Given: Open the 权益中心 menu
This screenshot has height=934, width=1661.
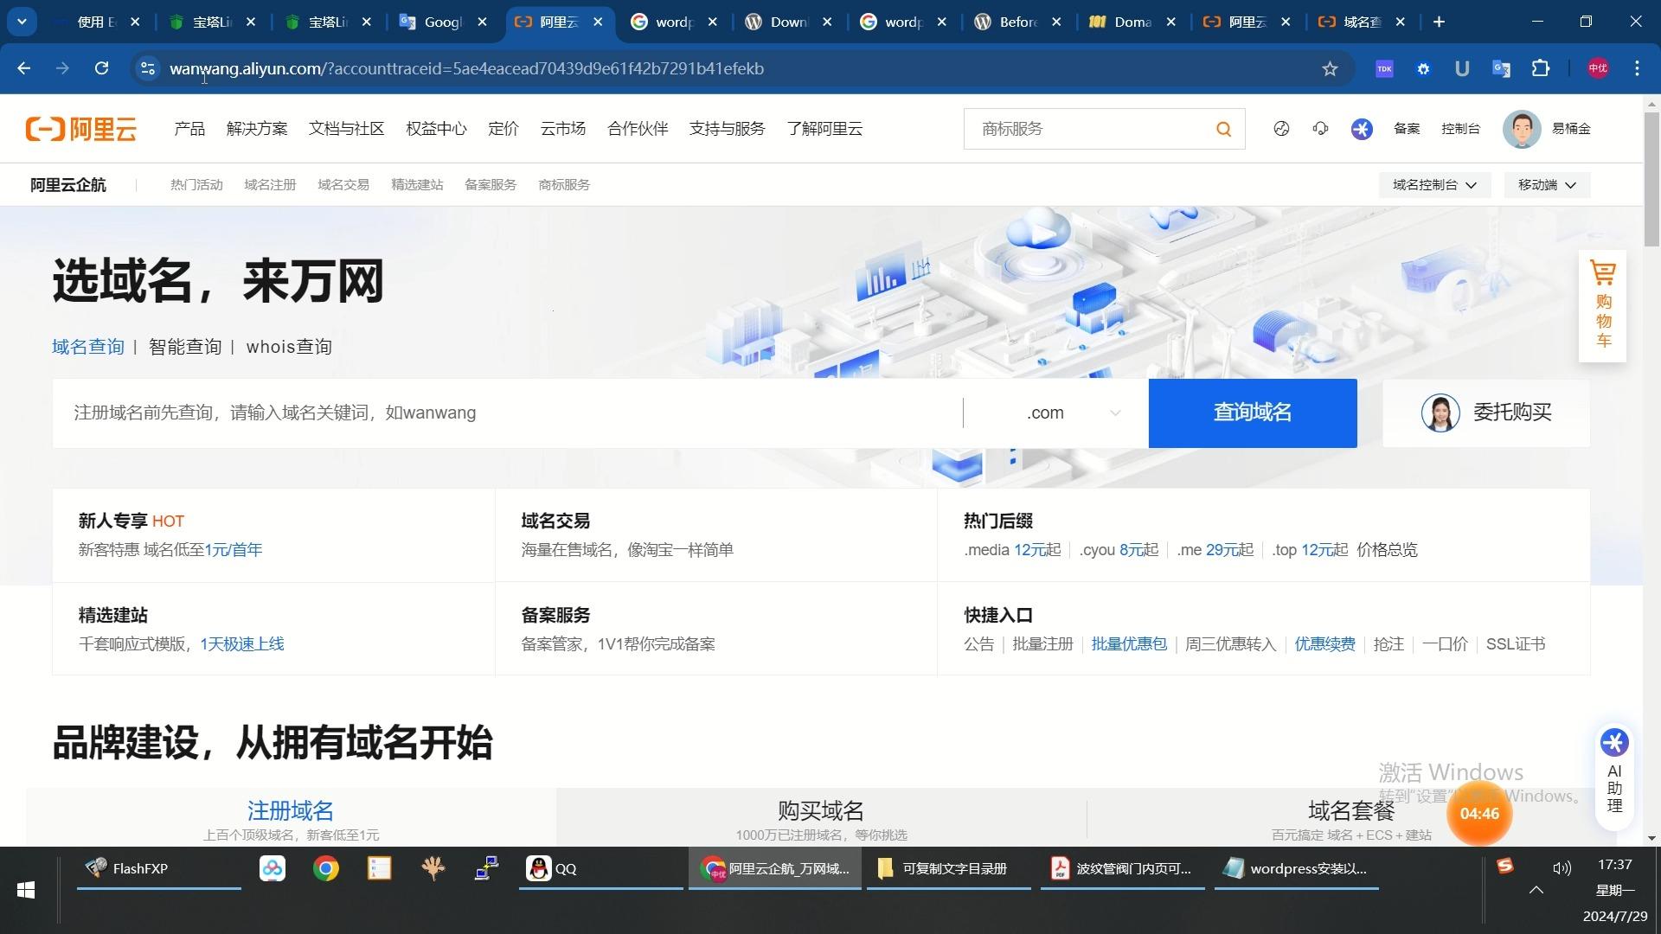Looking at the screenshot, I should coord(436,129).
